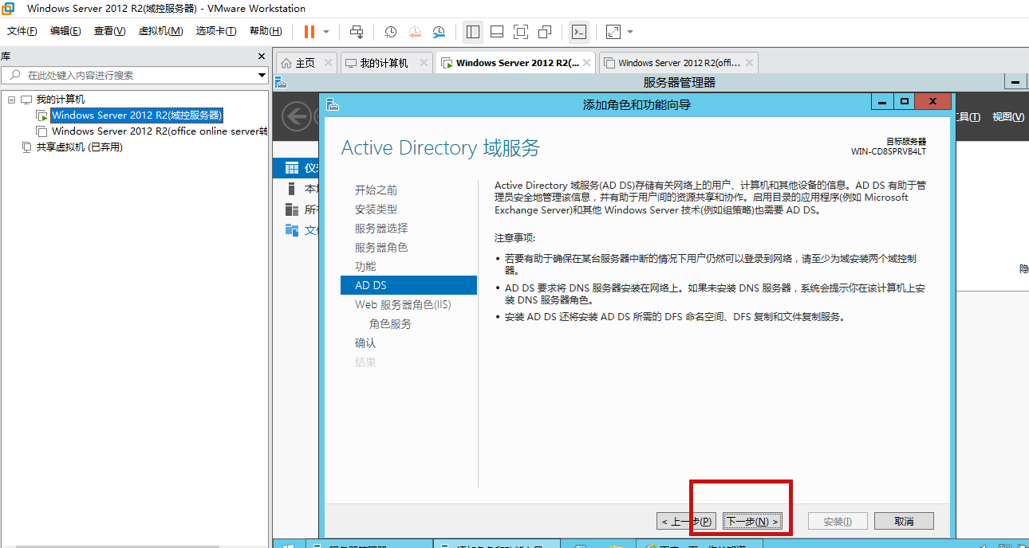
Task: Pause the virtual machine with the orange pause icon
Action: [309, 32]
